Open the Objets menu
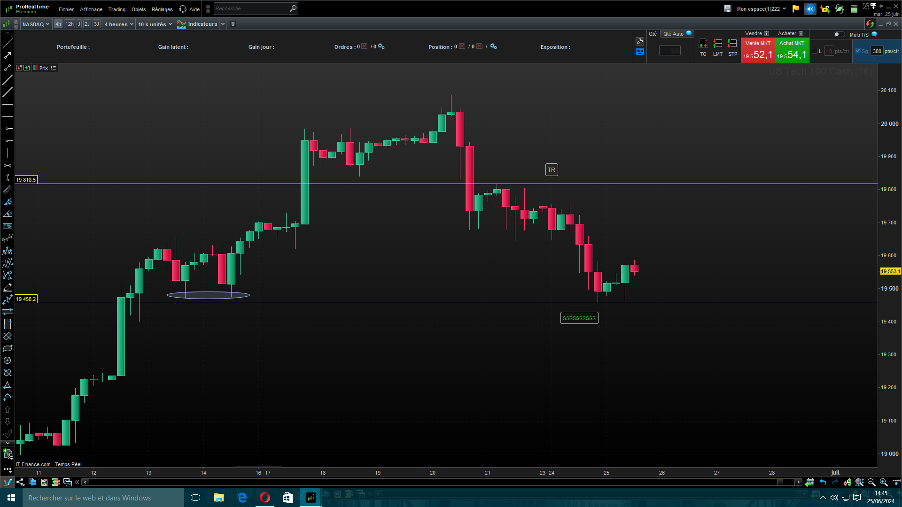902x507 pixels. 139,9
